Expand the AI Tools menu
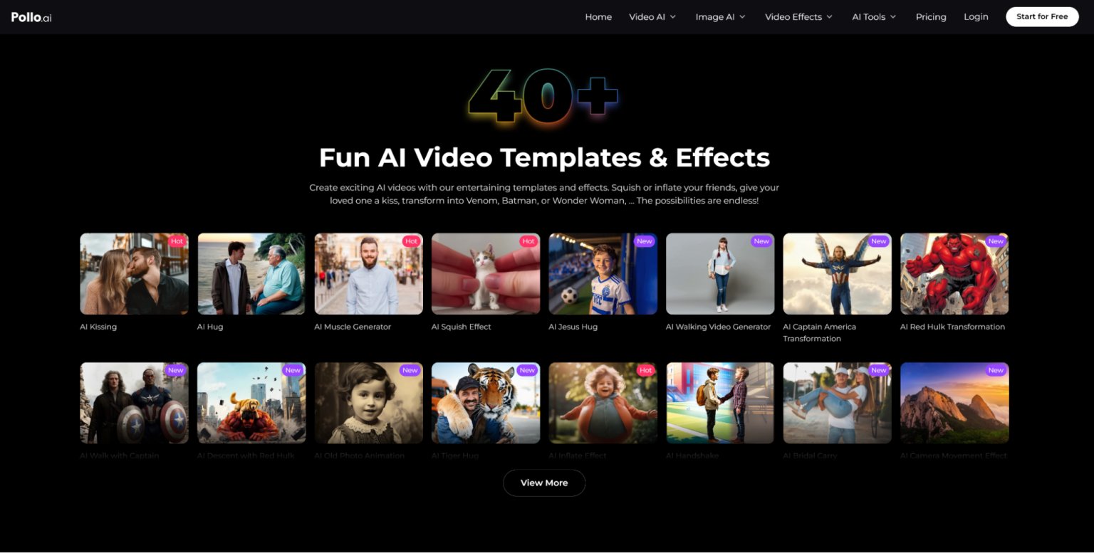Image resolution: width=1094 pixels, height=553 pixels. coord(872,16)
